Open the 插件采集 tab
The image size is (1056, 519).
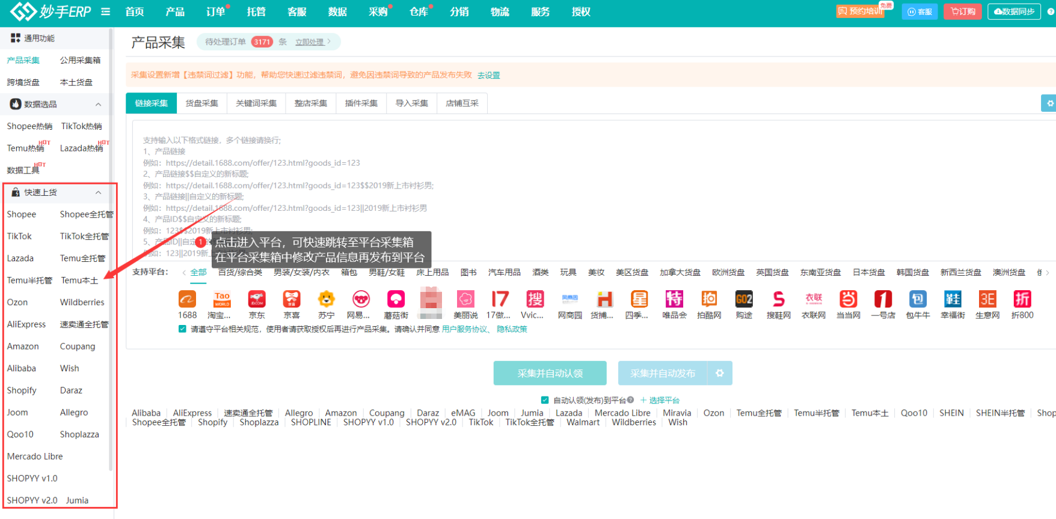point(361,103)
